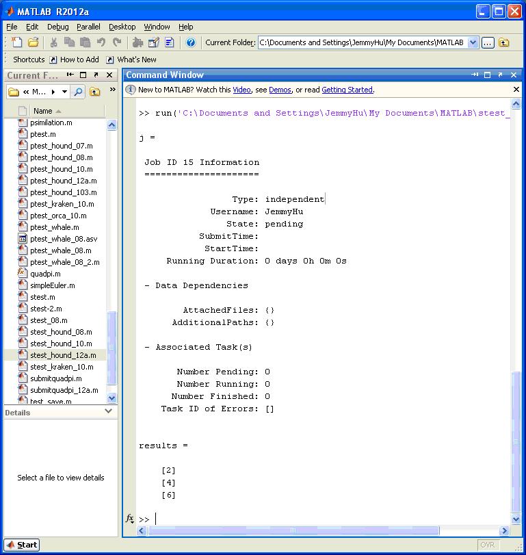Click the Name column header

[x=43, y=111]
